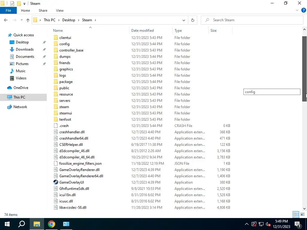The height and width of the screenshot is (230, 307).
Task: Open the File menu
Action: (x=8, y=10)
